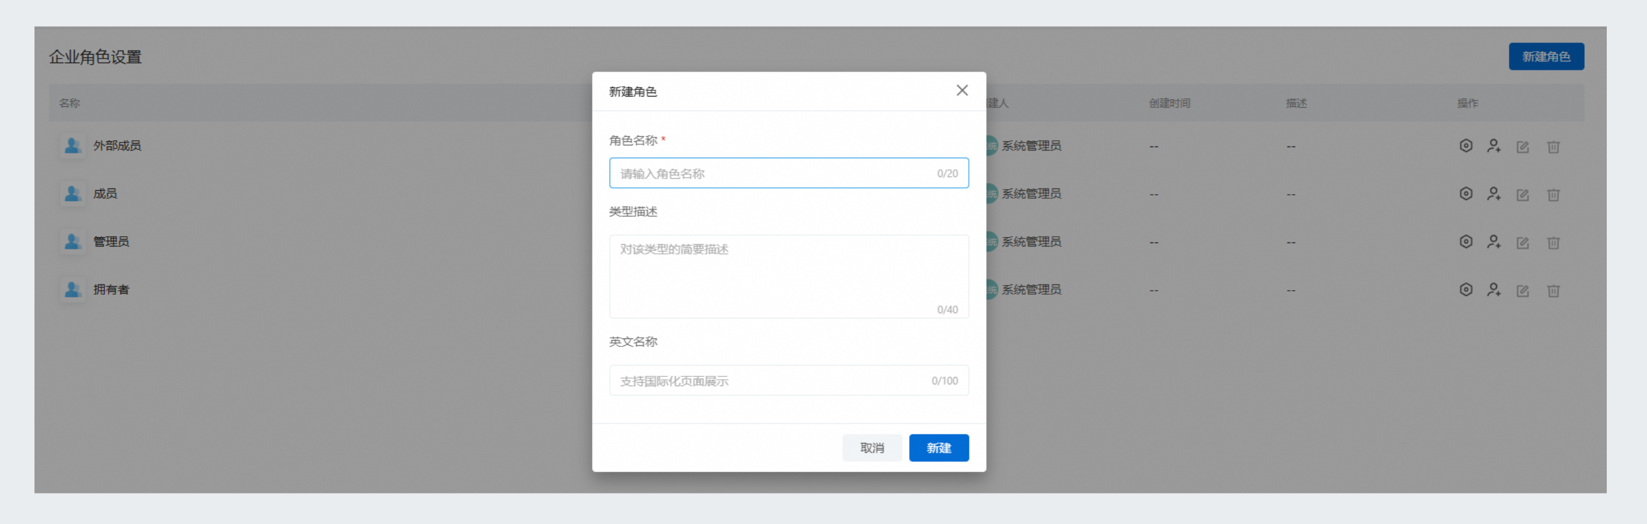Close the 新建角色 dialog
The image size is (1647, 524).
(x=961, y=91)
